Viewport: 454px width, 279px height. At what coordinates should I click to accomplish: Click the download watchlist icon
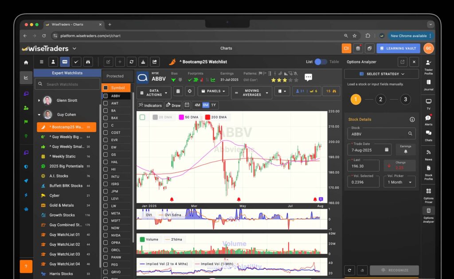click(143, 62)
